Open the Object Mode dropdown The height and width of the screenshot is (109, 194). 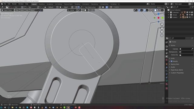7,10
